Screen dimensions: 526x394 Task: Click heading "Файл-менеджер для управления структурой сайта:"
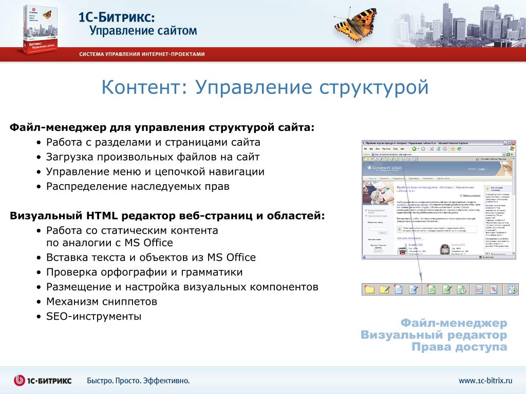pos(162,128)
